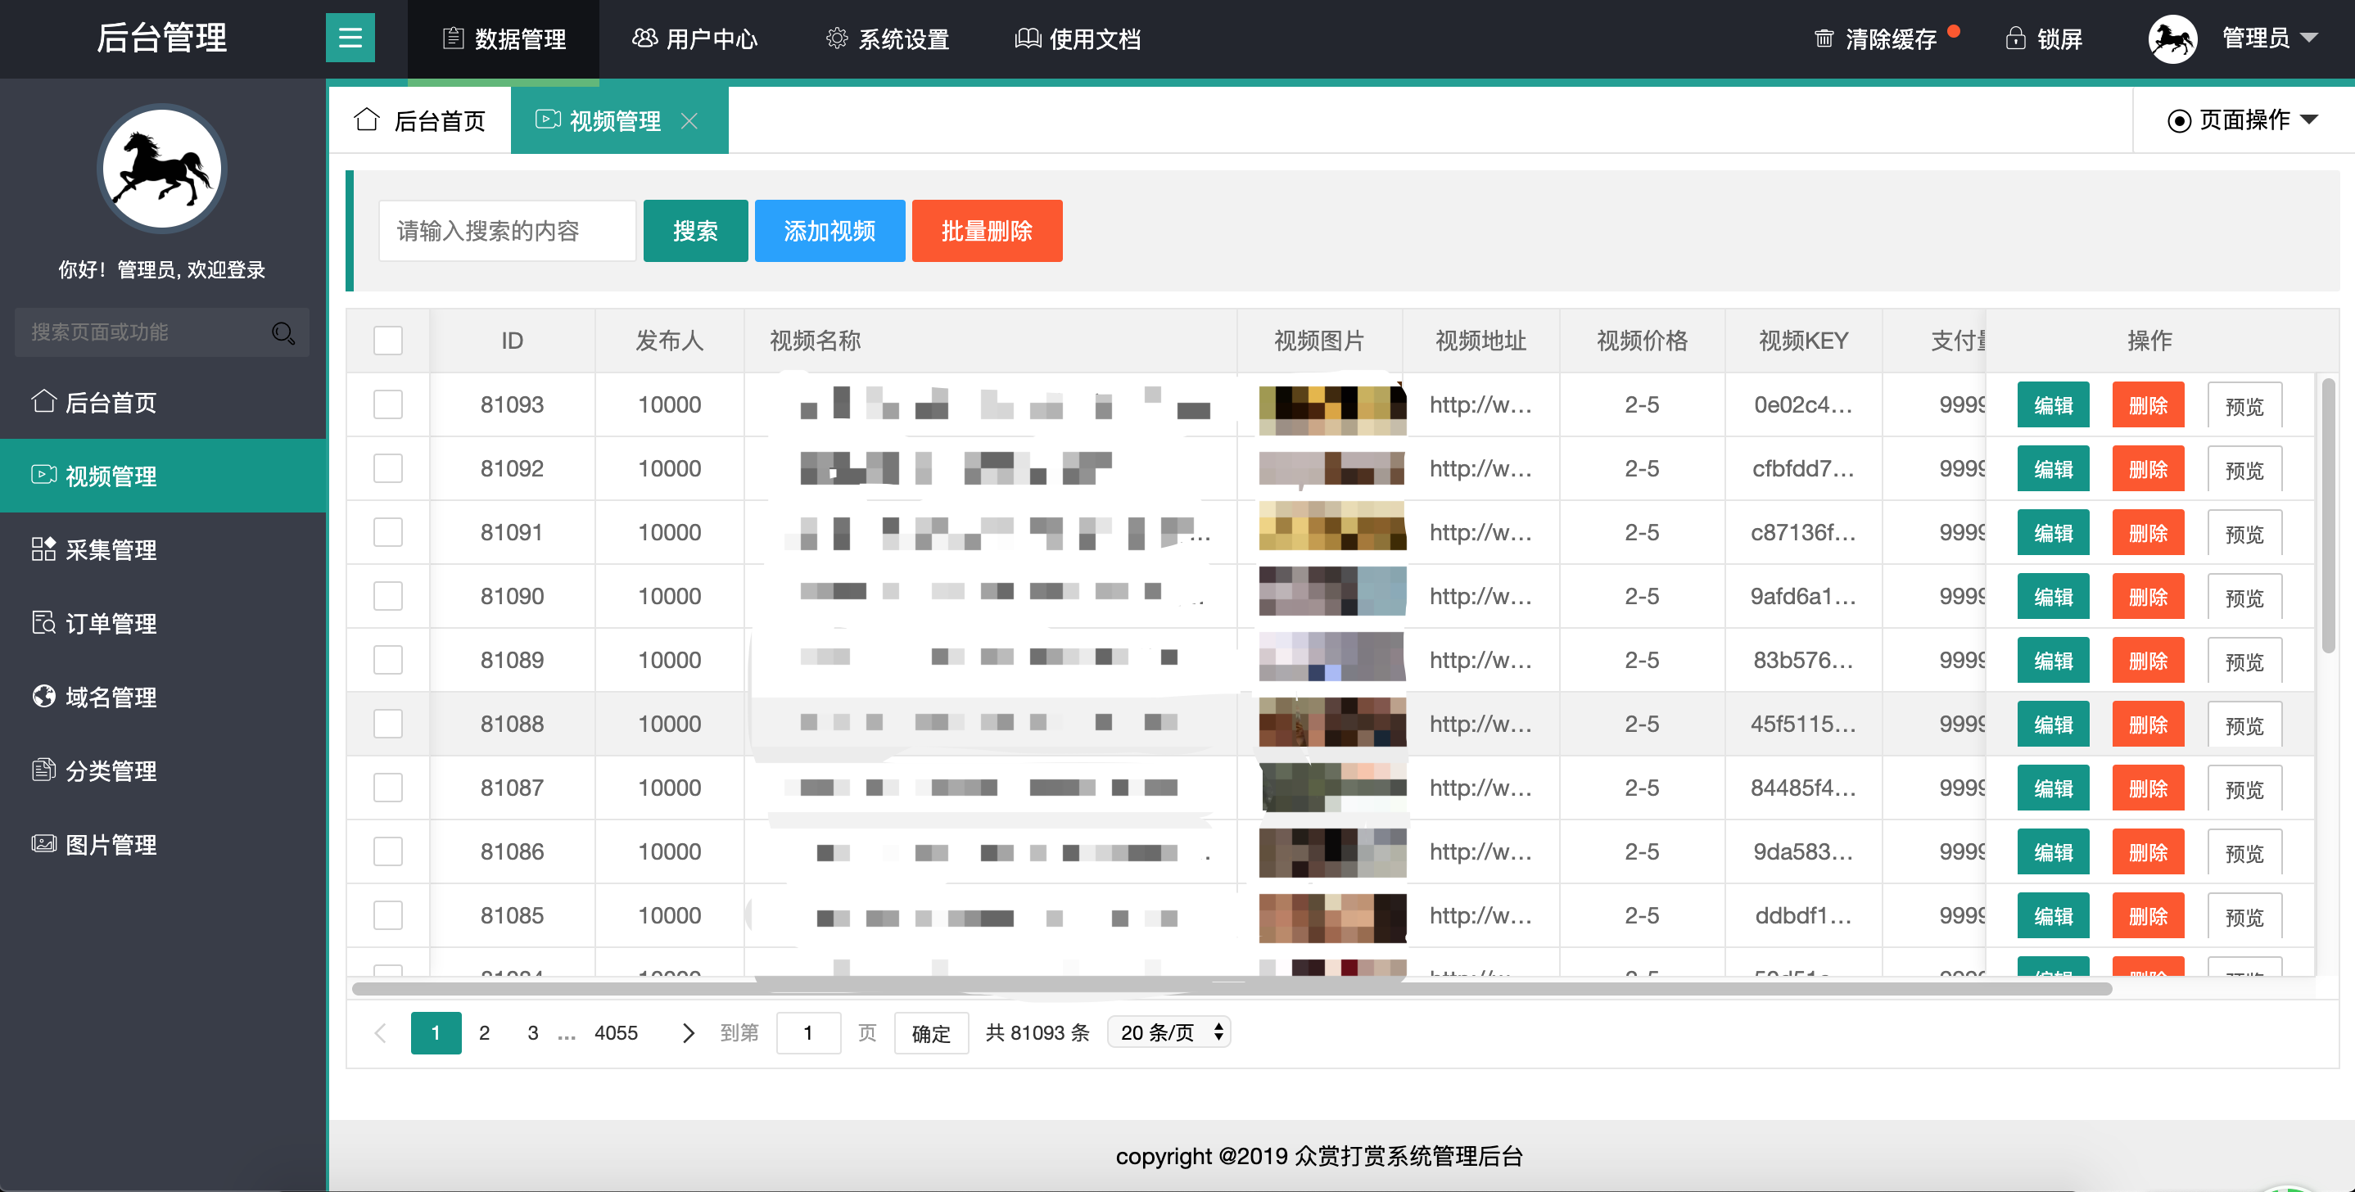Click the video thumbnail for row 81087

point(1332,788)
